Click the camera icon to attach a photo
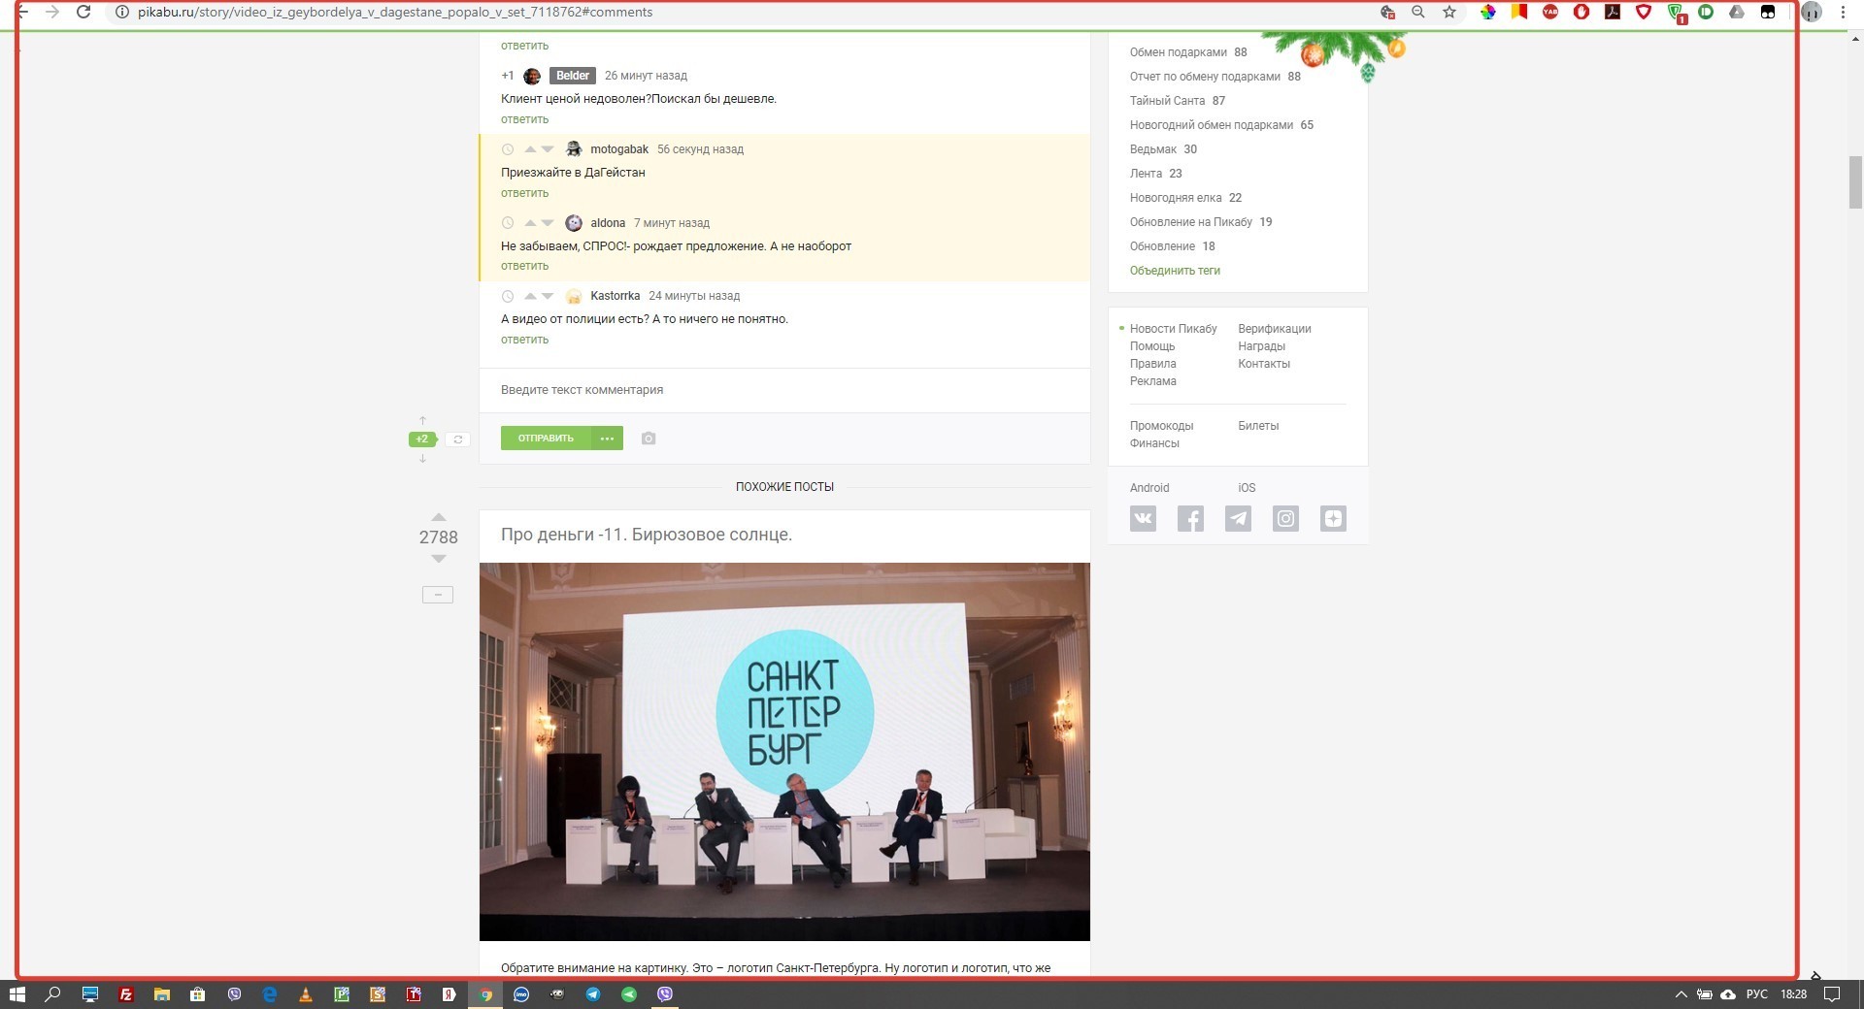The width and height of the screenshot is (1864, 1009). tap(649, 439)
